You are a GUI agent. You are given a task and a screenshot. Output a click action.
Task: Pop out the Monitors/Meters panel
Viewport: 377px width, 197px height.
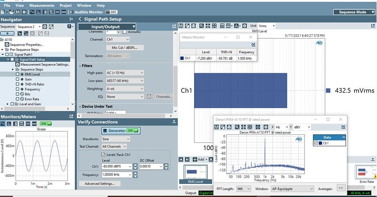point(71,116)
